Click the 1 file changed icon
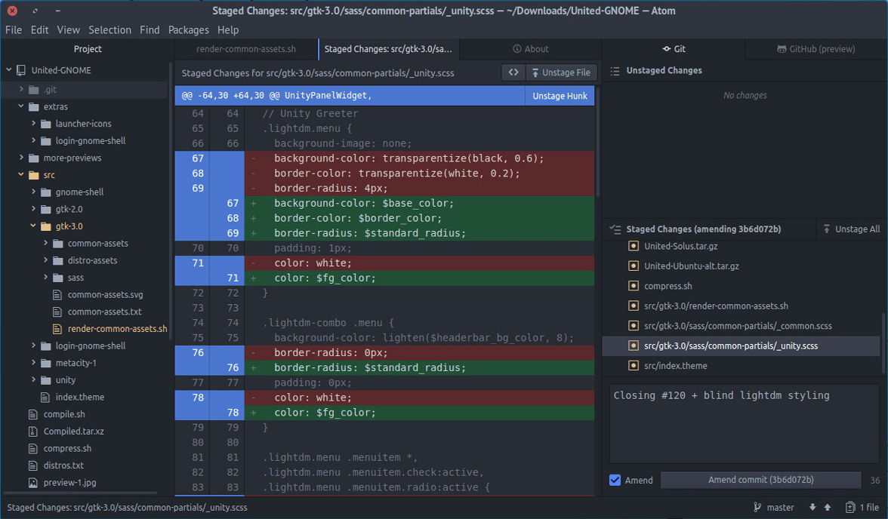Screen dimensions: 888x519 pyautogui.click(x=850, y=507)
